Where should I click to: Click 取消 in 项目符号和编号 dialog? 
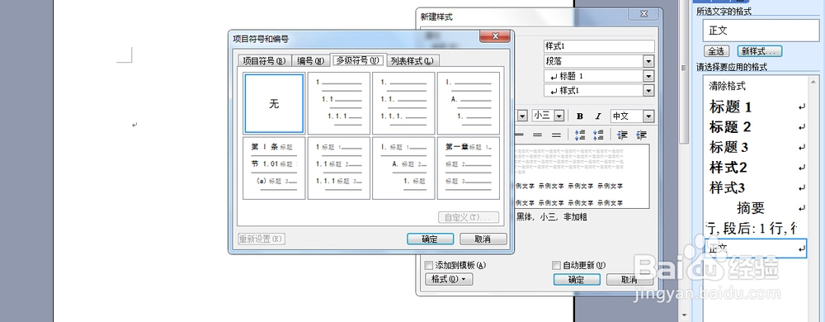[483, 239]
